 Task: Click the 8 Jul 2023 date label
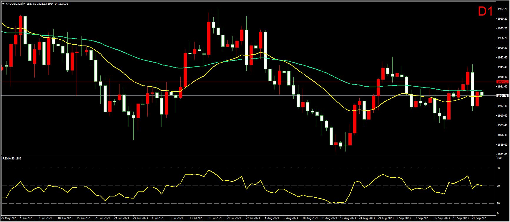(177, 218)
